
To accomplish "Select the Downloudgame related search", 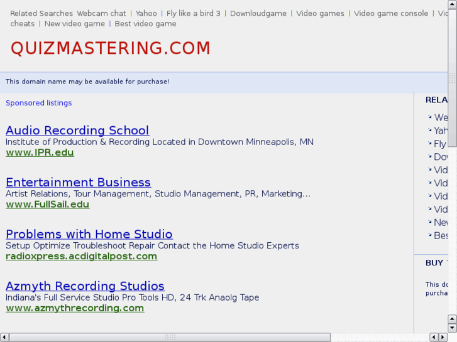I will click(x=258, y=13).
